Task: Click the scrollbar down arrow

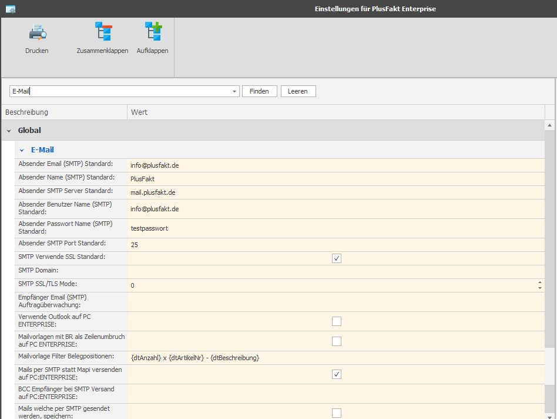Action: (549, 417)
